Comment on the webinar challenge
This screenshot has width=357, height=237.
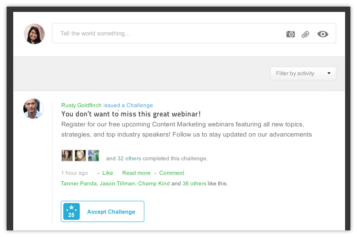pyautogui.click(x=172, y=173)
